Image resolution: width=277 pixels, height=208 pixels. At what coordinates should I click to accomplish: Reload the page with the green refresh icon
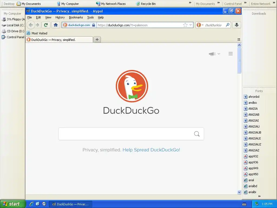pyautogui.click(x=46, y=25)
